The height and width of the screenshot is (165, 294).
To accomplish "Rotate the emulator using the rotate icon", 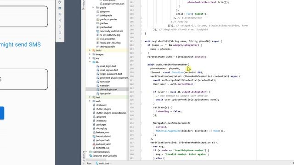I will (x=60, y=2).
